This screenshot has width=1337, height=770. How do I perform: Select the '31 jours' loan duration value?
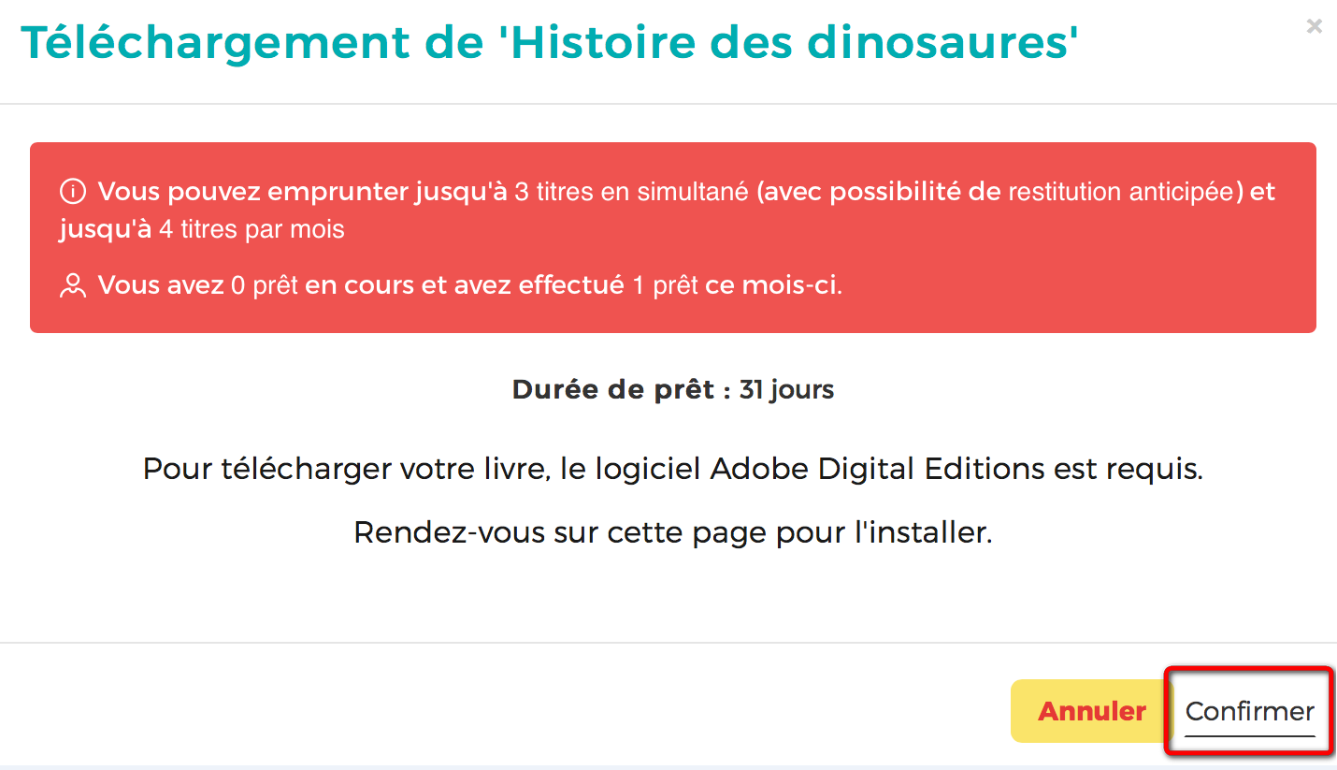click(x=786, y=389)
